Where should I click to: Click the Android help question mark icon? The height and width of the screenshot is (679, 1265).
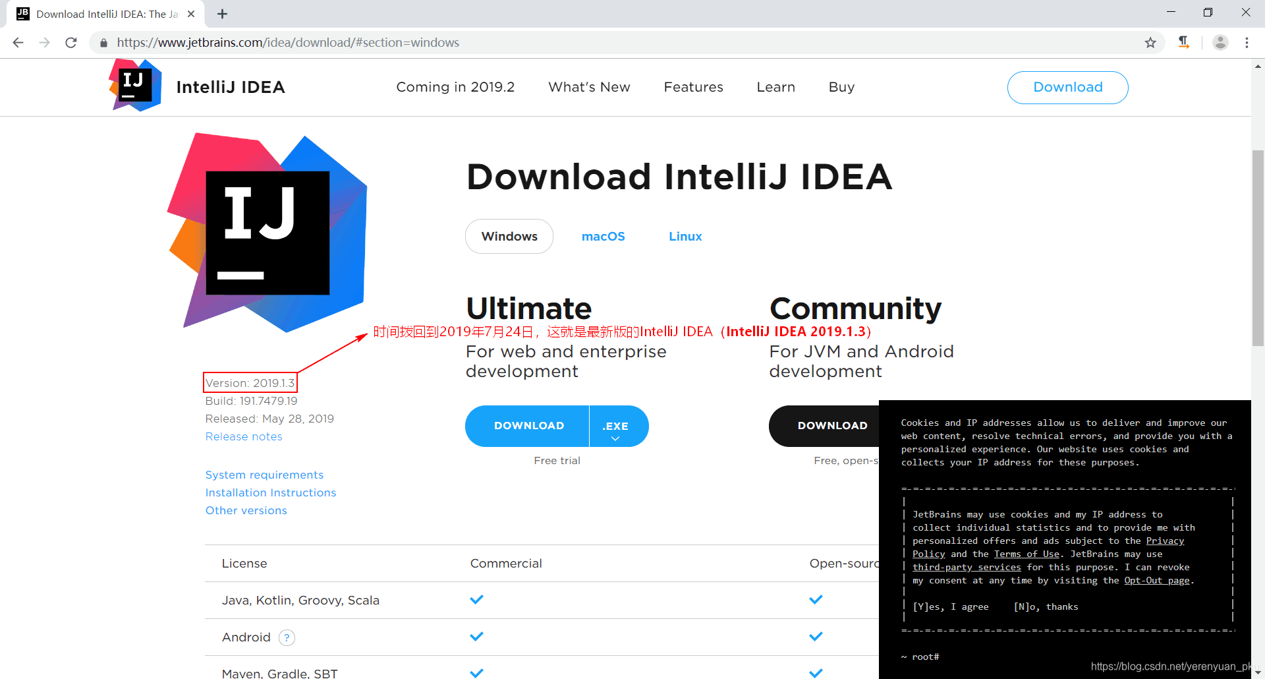[287, 637]
